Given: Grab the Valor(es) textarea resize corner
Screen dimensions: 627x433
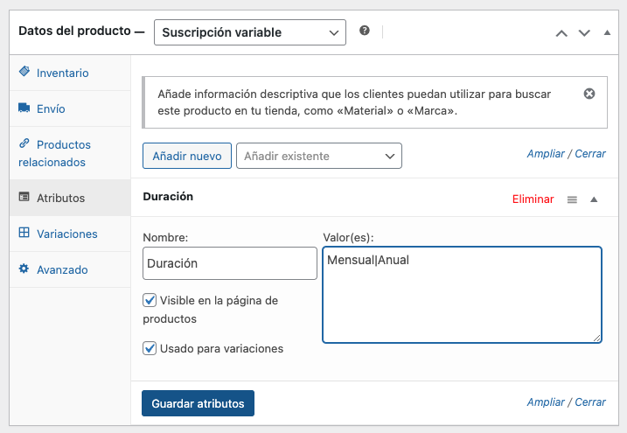Looking at the screenshot, I should (x=596, y=339).
